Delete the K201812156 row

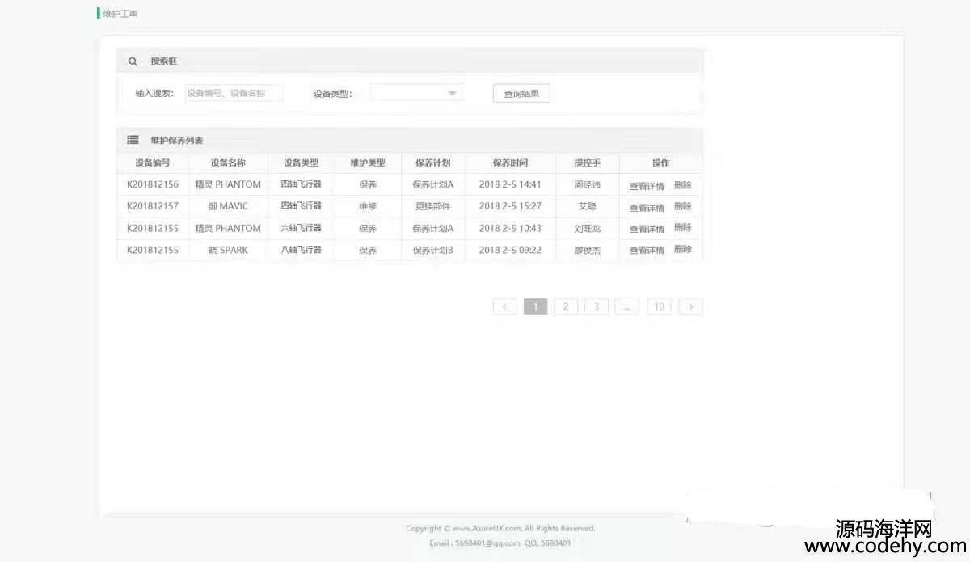(x=683, y=185)
